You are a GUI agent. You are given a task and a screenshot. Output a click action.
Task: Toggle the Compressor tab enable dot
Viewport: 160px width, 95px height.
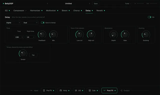point(26,10)
